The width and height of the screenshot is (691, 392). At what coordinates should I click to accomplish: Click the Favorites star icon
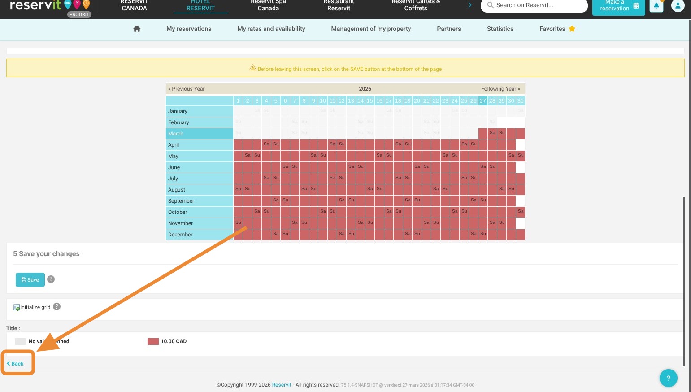[572, 29]
